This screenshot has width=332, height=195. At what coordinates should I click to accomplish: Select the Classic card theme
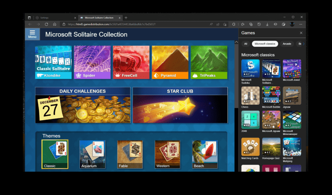pyautogui.click(x=54, y=154)
